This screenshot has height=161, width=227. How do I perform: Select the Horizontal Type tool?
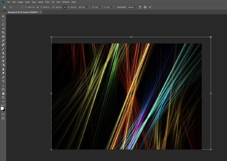[x=3, y=81]
